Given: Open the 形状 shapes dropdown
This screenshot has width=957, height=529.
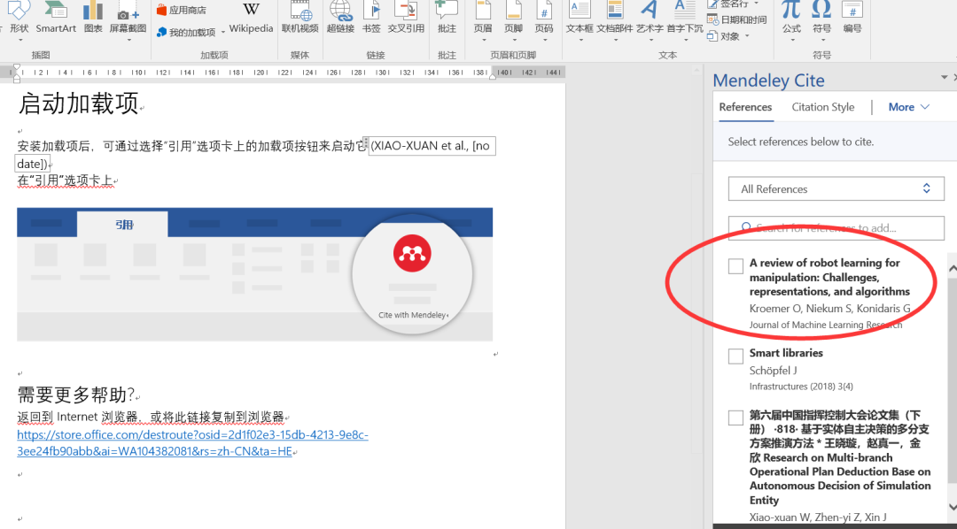Looking at the screenshot, I should [19, 40].
